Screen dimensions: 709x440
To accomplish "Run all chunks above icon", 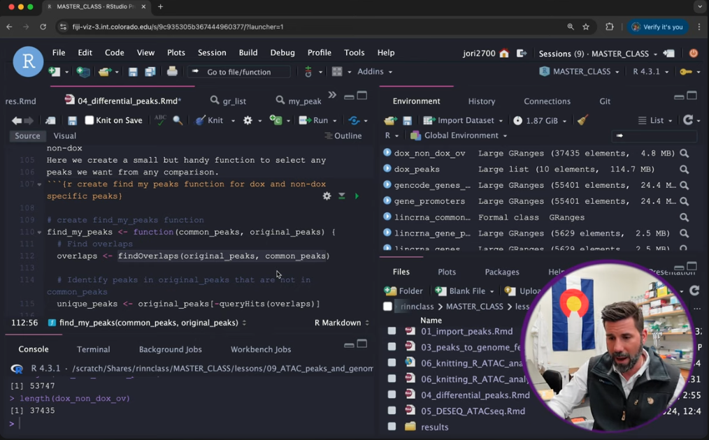I will [x=342, y=196].
